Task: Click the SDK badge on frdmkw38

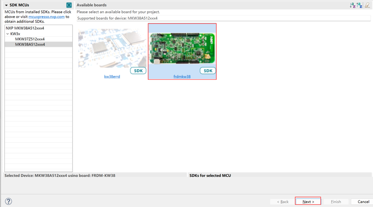Action: tap(208, 71)
